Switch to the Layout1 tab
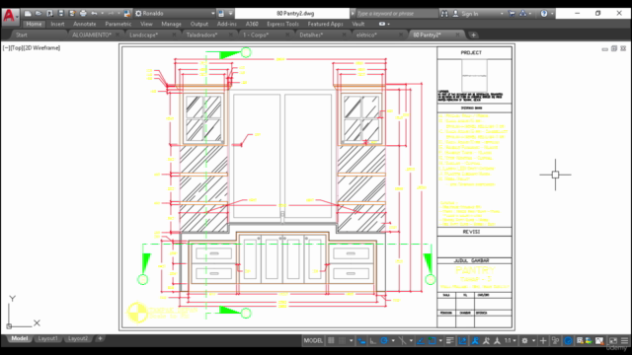The height and width of the screenshot is (355, 632). (47, 338)
